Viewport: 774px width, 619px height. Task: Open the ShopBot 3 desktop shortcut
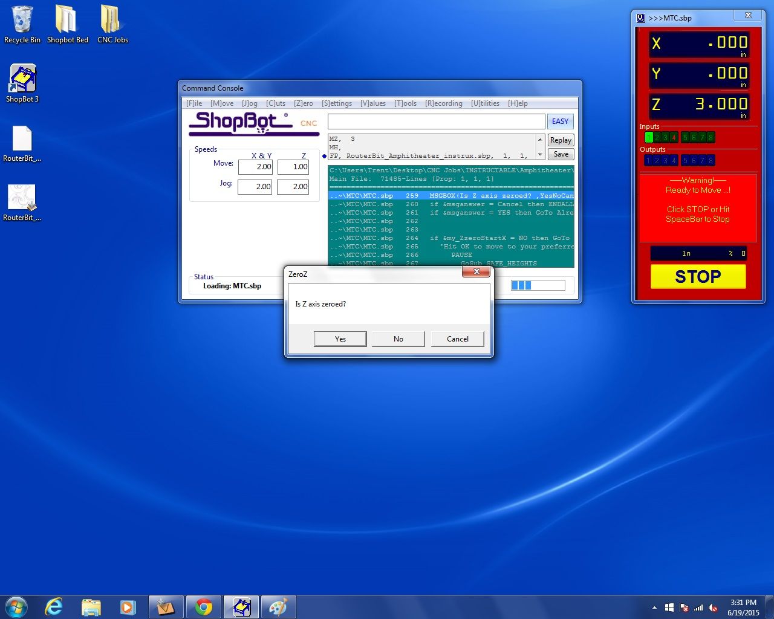(x=22, y=80)
